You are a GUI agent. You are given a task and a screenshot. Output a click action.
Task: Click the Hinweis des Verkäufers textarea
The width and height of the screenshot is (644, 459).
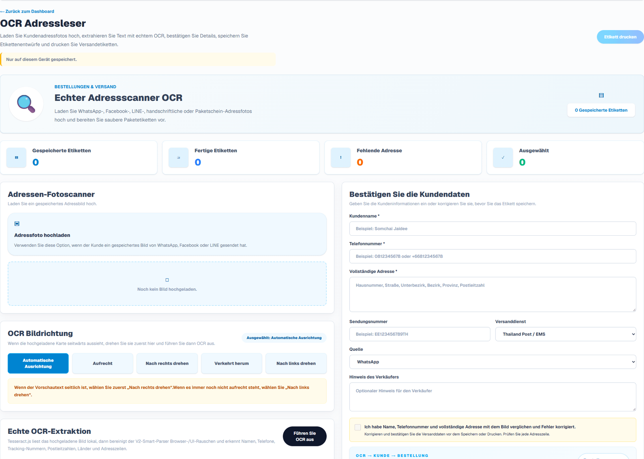coord(493,397)
